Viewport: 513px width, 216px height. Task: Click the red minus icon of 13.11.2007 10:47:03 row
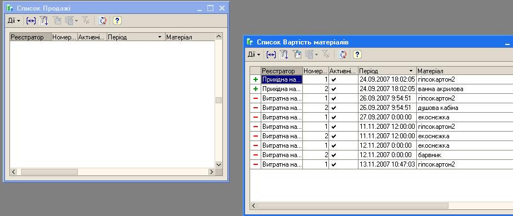[x=256, y=164]
